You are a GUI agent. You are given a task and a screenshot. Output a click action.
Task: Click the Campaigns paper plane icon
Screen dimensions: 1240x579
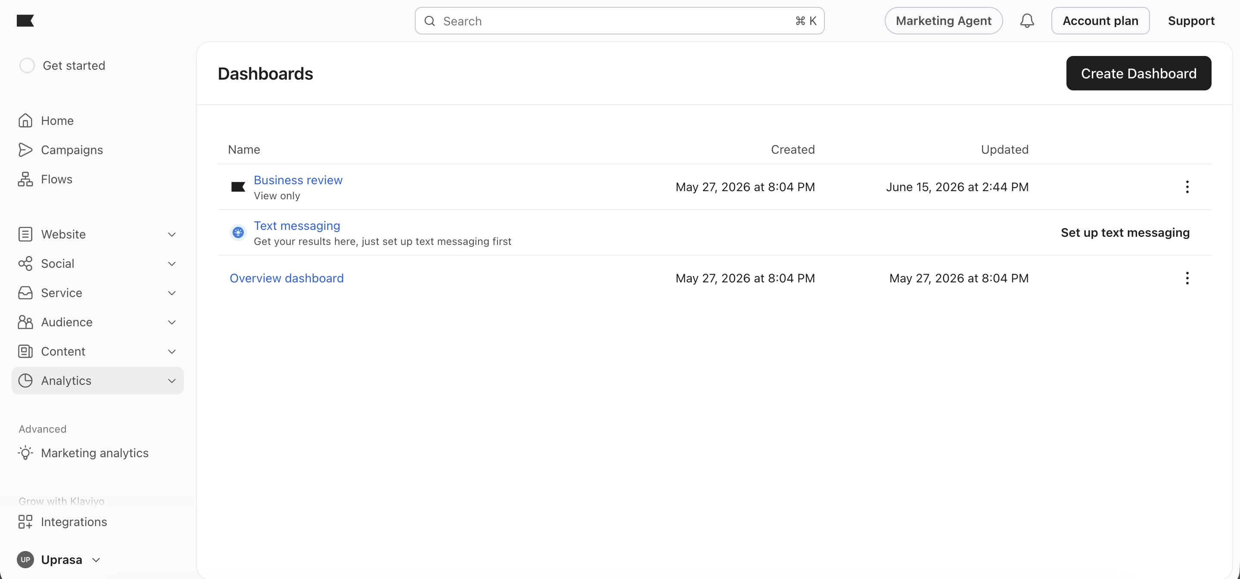point(25,150)
